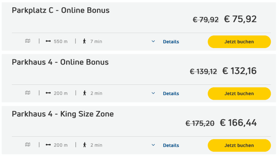
Task: Click walking person icon for King Size Zone
Action: (84, 145)
